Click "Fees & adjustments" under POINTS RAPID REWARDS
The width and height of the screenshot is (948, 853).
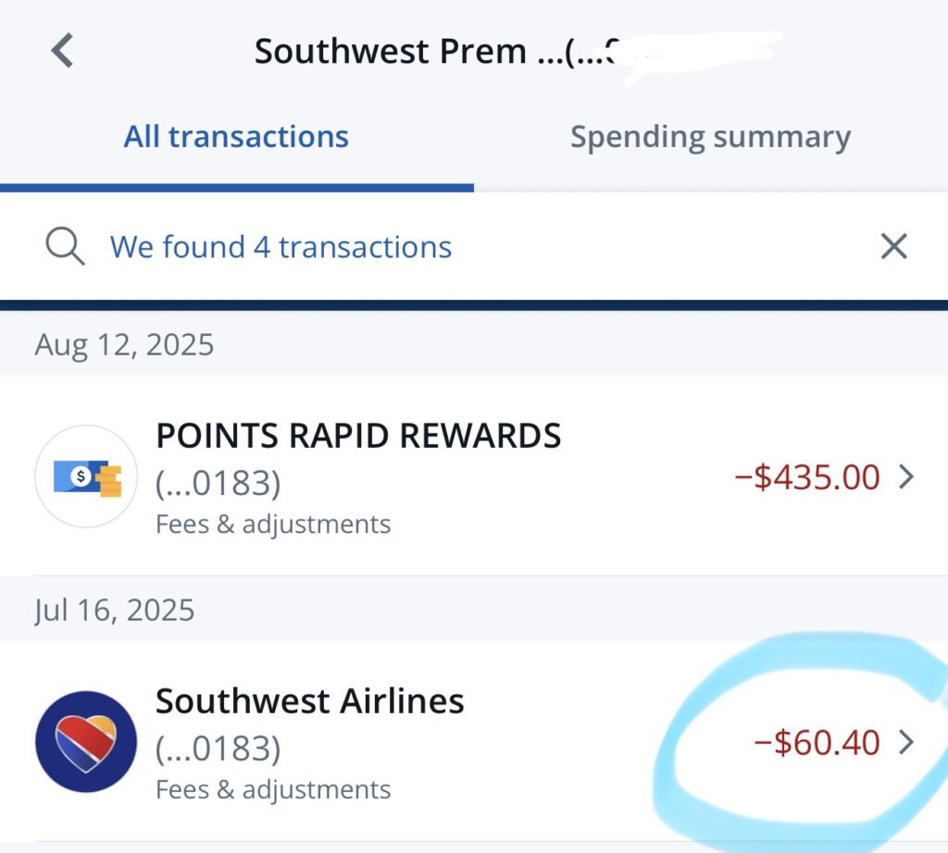click(273, 525)
